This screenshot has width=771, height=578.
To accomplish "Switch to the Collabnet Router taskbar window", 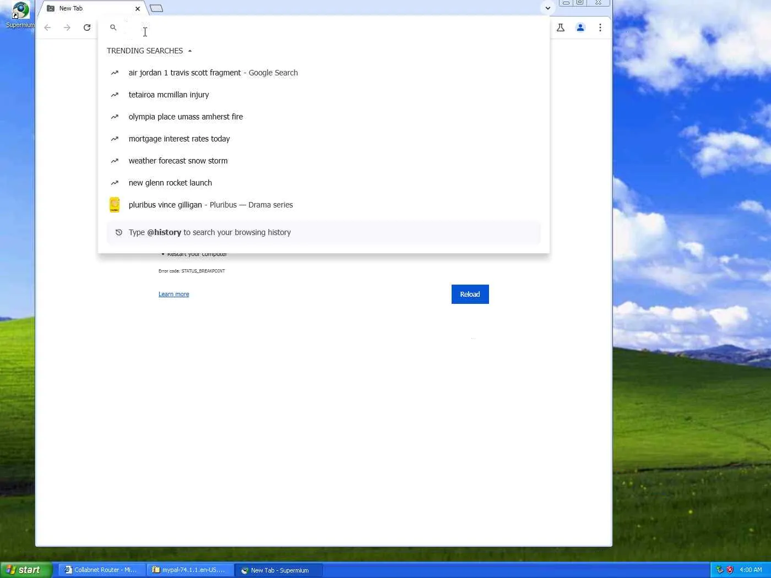I will point(101,570).
